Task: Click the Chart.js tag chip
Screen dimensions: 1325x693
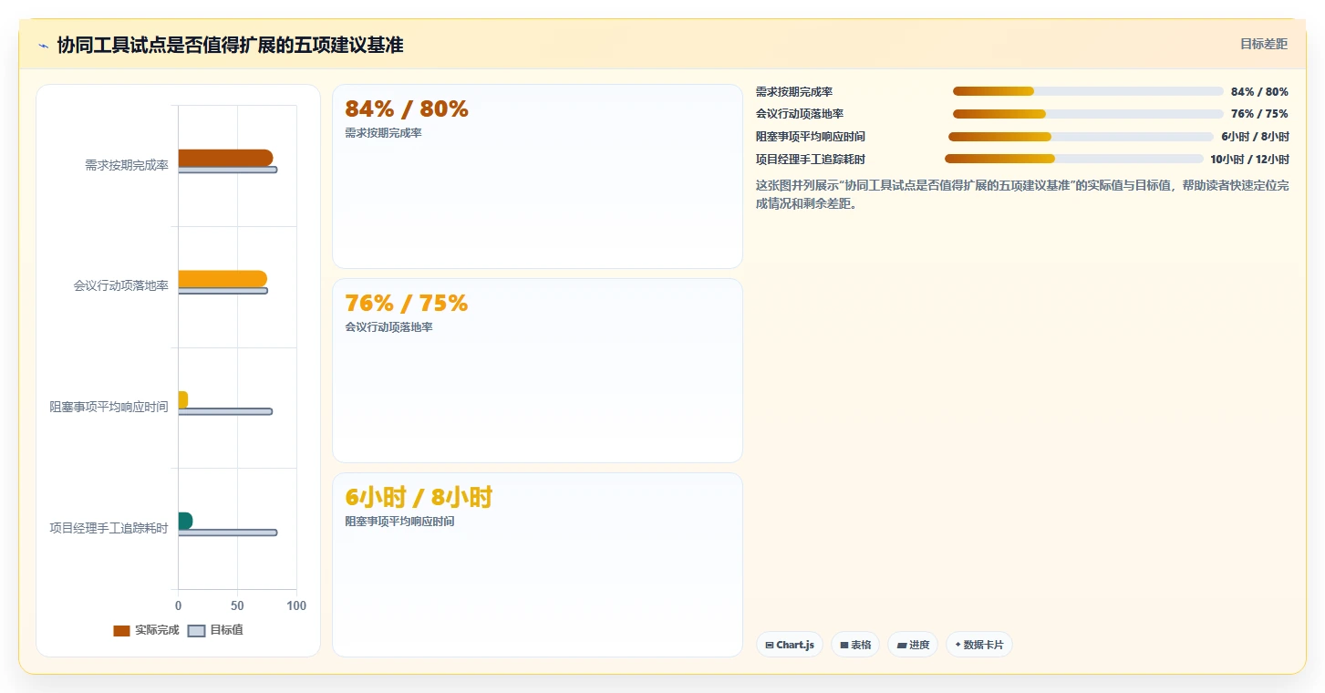Action: tap(790, 645)
